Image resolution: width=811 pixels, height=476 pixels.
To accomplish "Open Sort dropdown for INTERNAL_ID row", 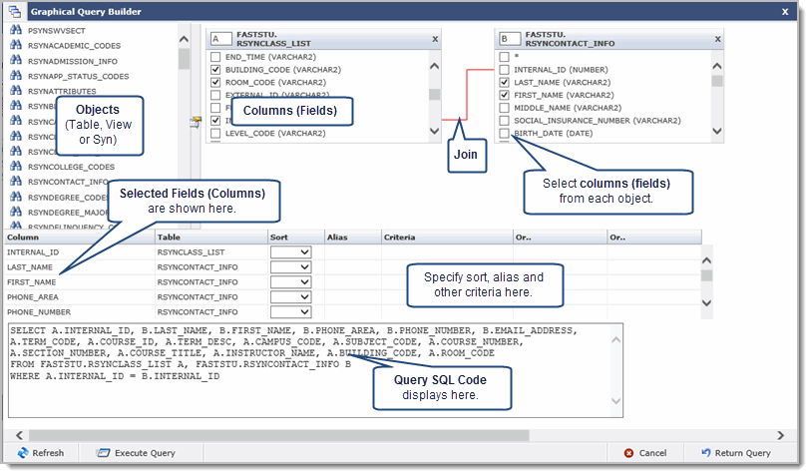I will (290, 251).
